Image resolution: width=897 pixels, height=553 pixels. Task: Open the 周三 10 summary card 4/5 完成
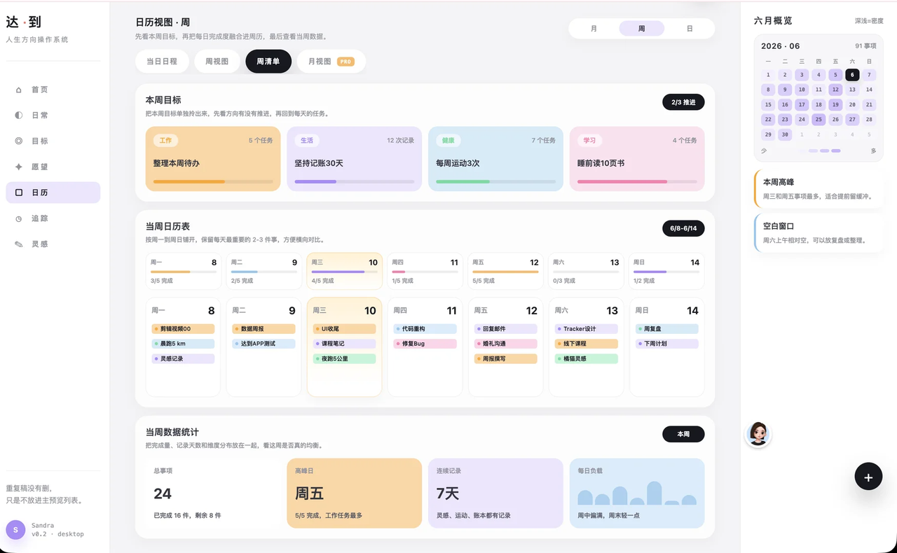coord(345,272)
